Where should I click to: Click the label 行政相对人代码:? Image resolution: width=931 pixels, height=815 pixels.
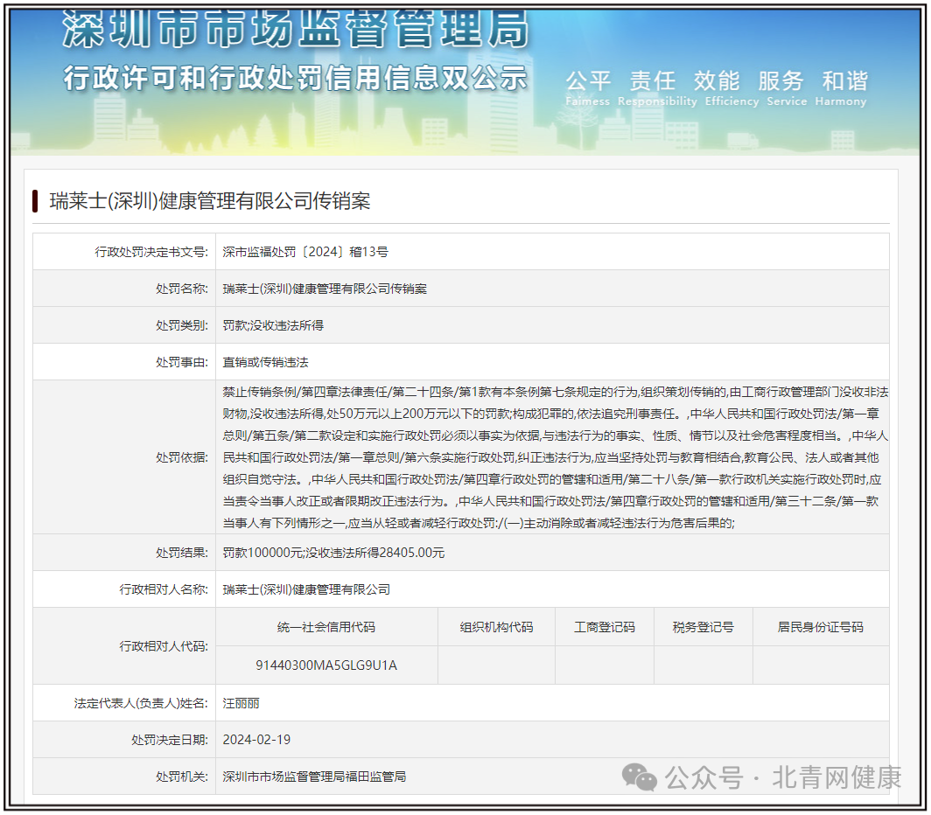[164, 646]
